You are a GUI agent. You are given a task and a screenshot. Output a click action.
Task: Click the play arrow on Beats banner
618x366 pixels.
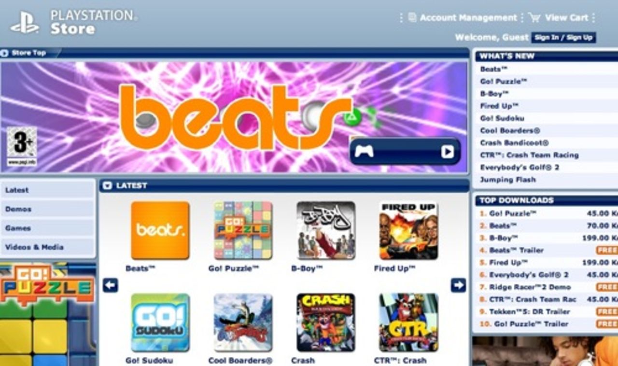[447, 152]
